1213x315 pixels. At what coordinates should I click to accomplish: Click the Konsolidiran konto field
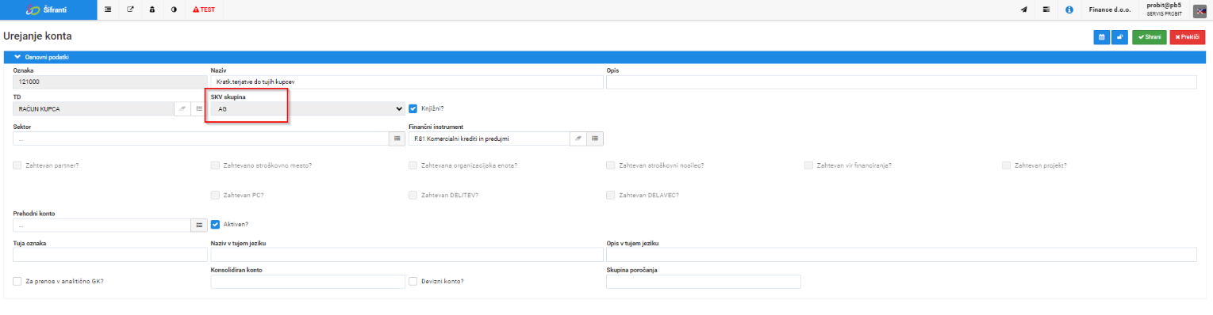tap(308, 282)
